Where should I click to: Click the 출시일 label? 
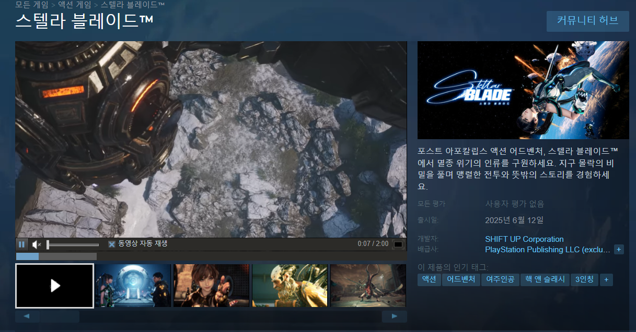click(x=429, y=220)
